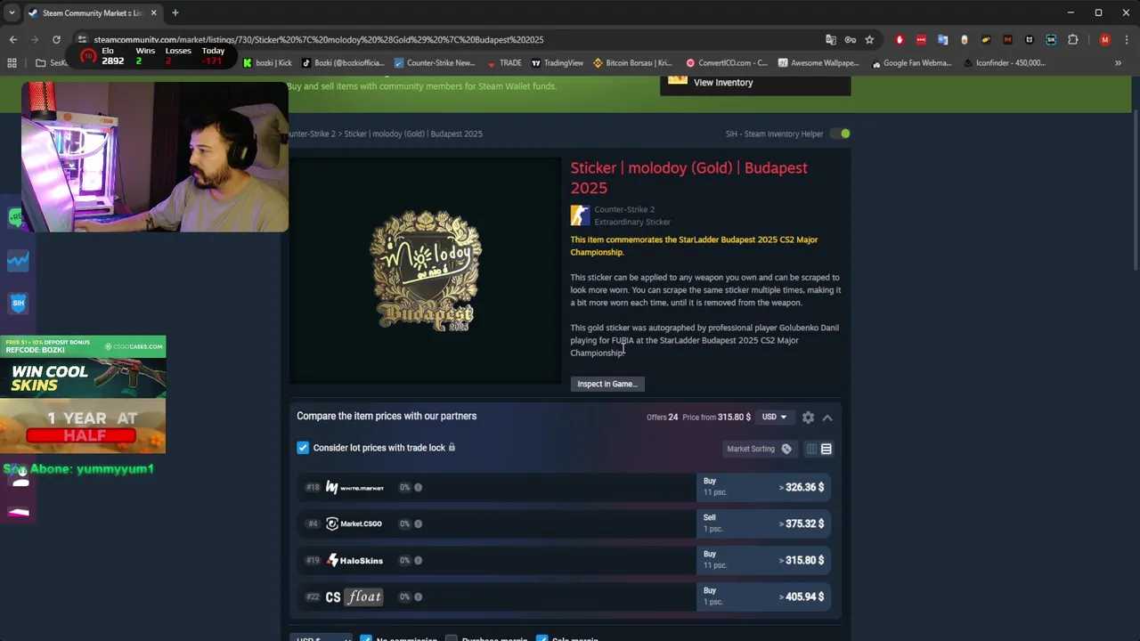Screen dimensions: 1140x641
Task: Click the White.Market logo
Action: point(354,487)
